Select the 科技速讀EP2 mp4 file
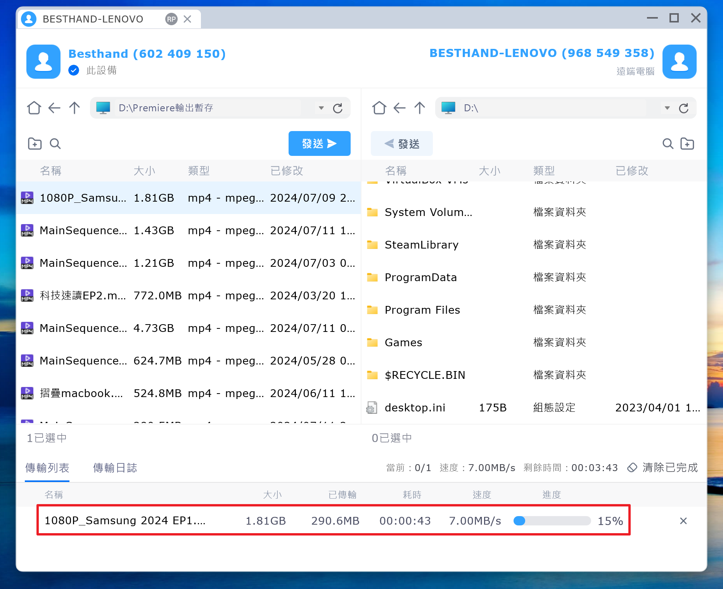The width and height of the screenshot is (723, 589). click(83, 296)
